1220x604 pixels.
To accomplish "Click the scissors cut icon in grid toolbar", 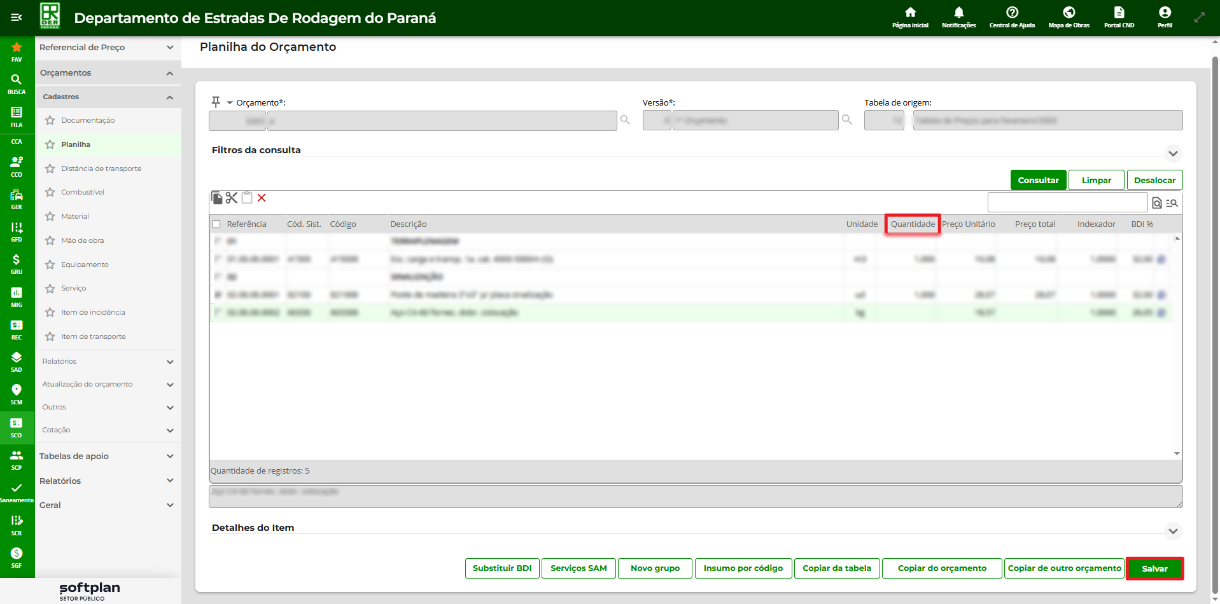I will pyautogui.click(x=232, y=198).
